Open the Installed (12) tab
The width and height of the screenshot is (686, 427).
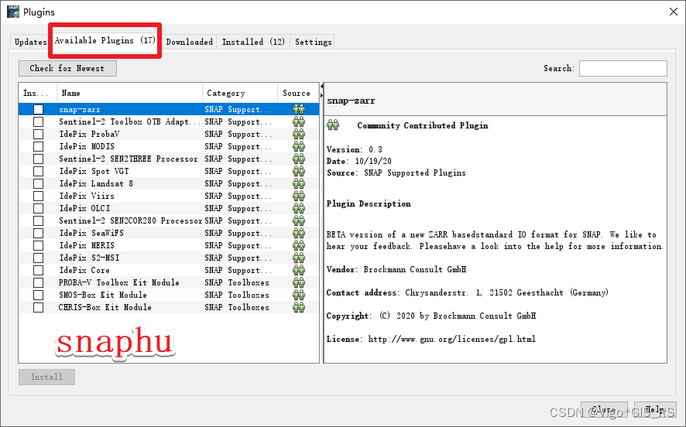click(253, 42)
